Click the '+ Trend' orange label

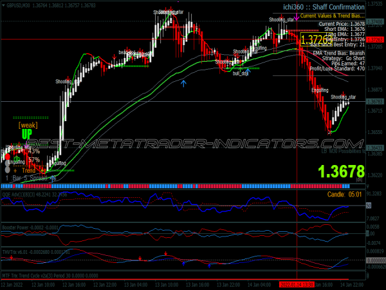pyautogui.click(x=24, y=170)
